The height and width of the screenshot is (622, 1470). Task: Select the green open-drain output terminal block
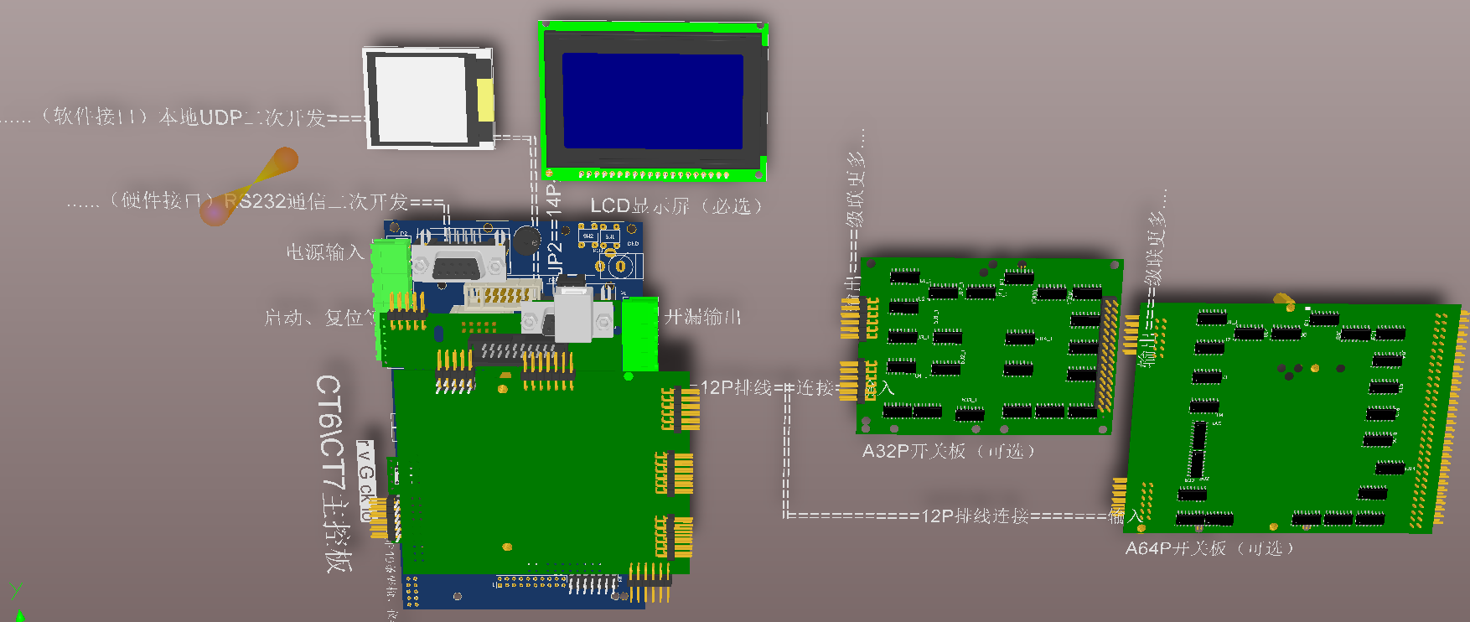click(639, 334)
